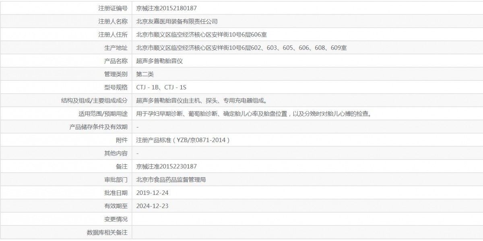
Task: Click the label 审批部门
Action: (x=116, y=180)
